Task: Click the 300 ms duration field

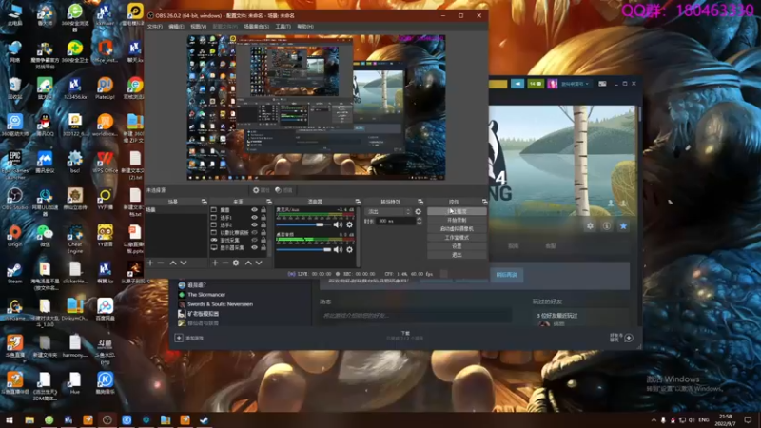Action: (397, 221)
